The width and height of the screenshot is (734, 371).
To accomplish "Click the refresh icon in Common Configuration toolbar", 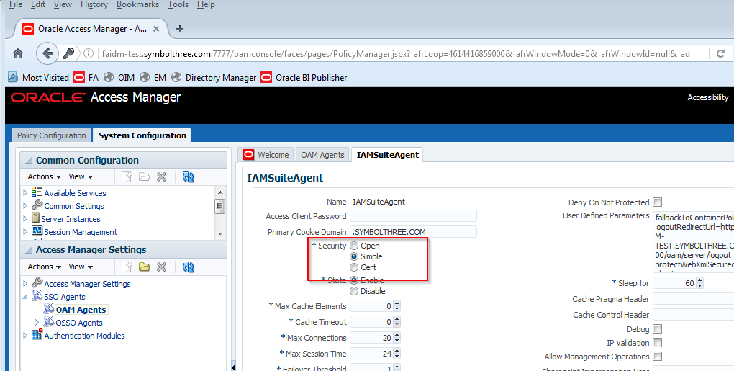I will tap(189, 176).
